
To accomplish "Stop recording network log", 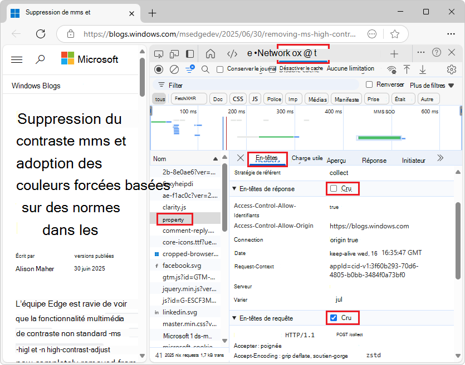I will 158,68.
